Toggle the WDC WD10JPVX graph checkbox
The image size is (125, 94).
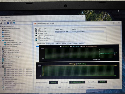pos(81,46)
